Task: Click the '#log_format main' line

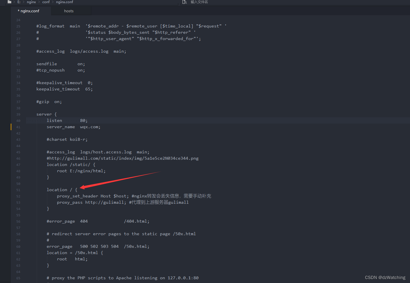Action: (132, 26)
